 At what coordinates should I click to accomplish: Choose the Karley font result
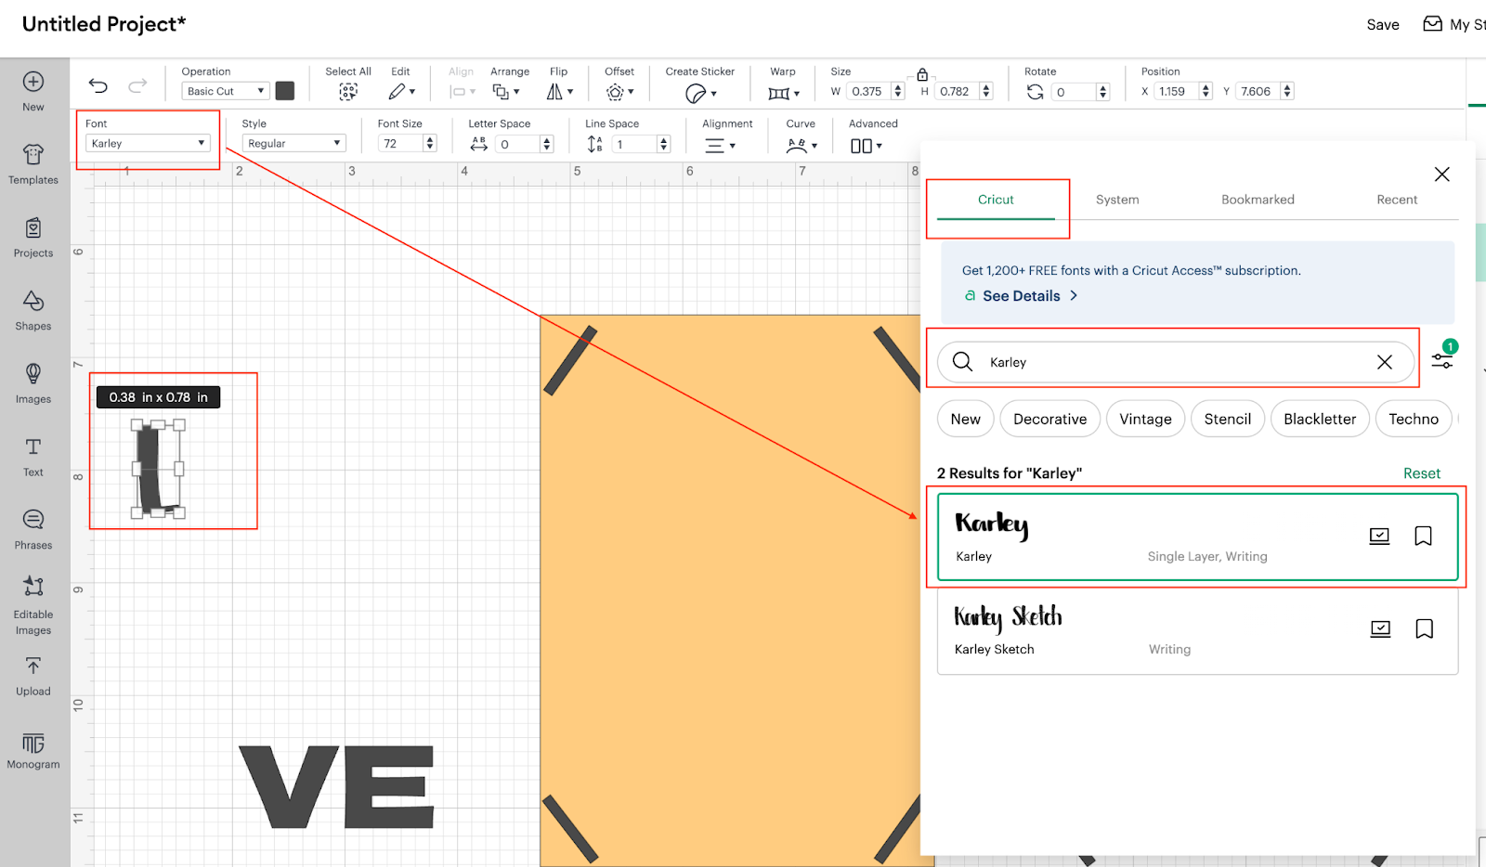(1197, 537)
